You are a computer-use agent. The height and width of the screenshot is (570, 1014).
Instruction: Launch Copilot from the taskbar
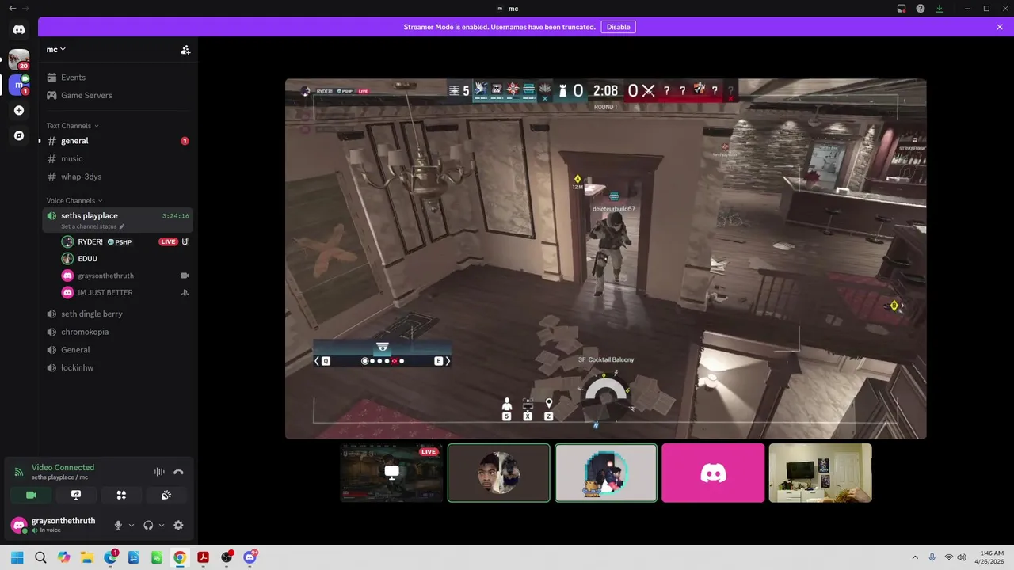64,557
